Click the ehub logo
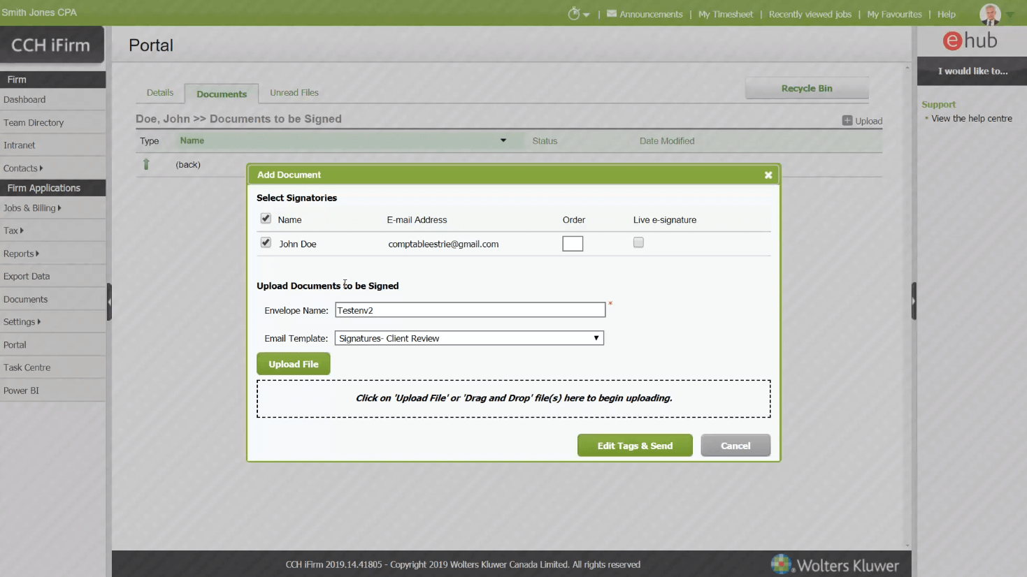This screenshot has width=1027, height=577. (970, 41)
